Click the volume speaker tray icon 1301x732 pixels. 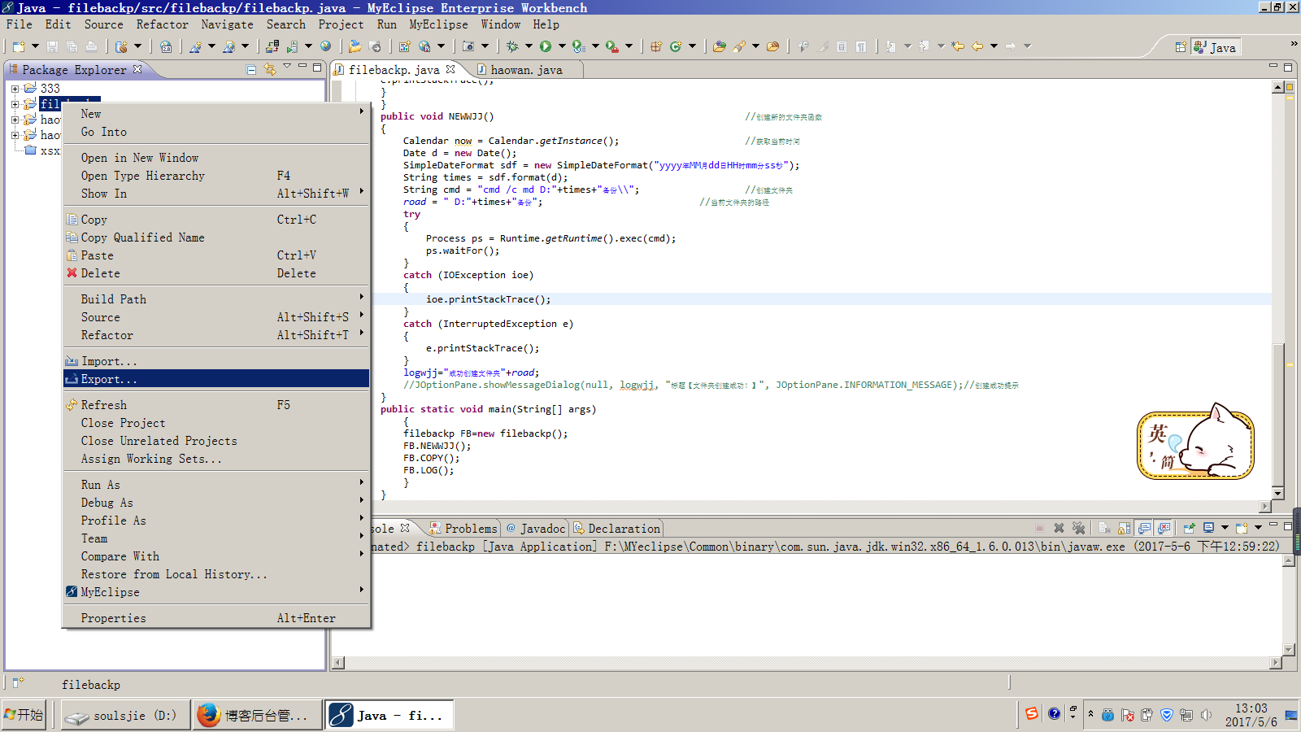1206,715
